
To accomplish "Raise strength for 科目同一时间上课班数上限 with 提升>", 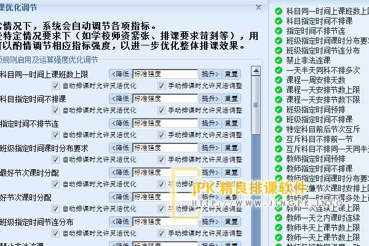I will 210,74.
